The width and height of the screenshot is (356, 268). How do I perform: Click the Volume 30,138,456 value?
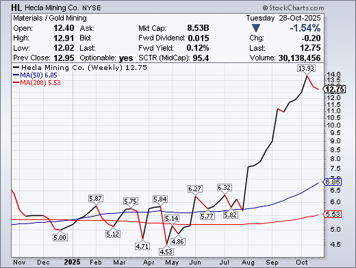299,58
